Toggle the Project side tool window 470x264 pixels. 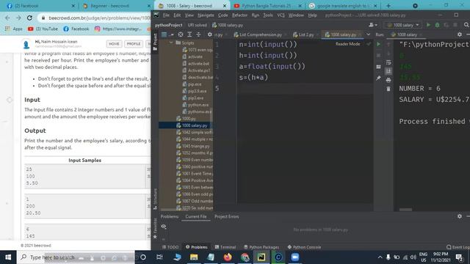[x=155, y=42]
